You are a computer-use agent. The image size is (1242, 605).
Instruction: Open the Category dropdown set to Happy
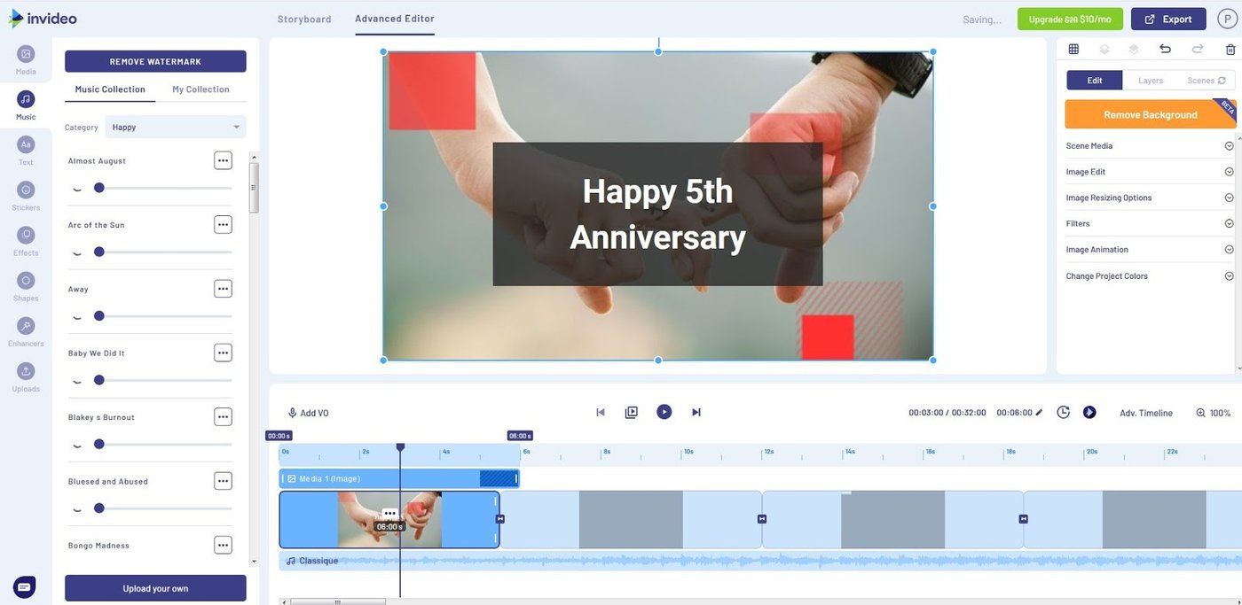[174, 127]
